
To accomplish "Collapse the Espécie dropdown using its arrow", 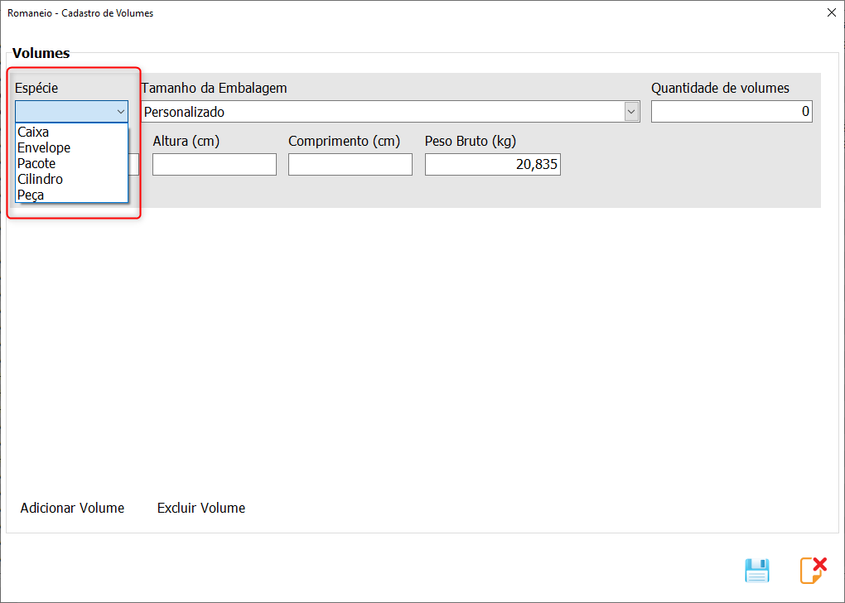I will click(x=121, y=112).
